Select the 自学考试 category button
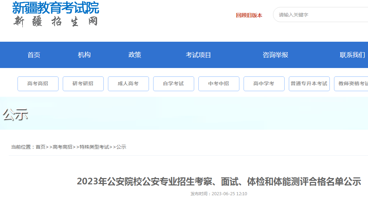 tap(174, 83)
